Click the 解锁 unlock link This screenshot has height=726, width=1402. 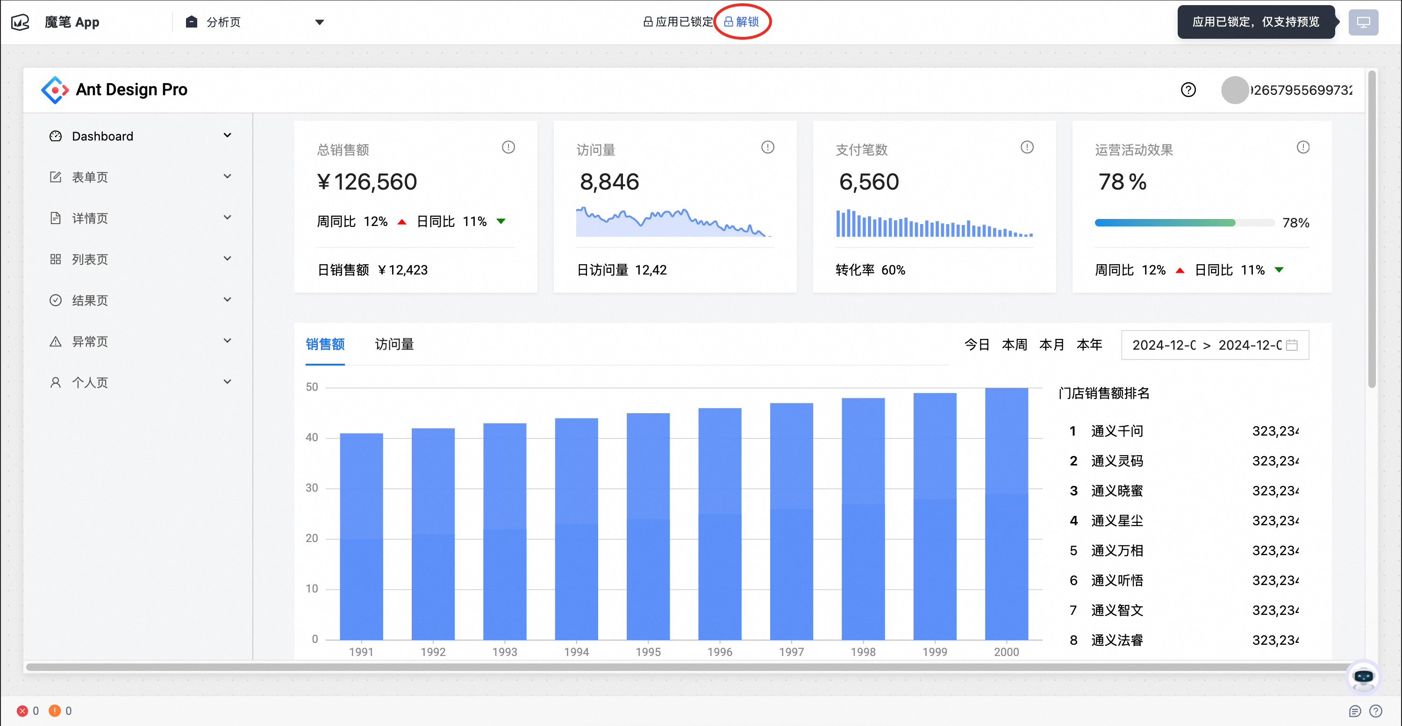741,22
